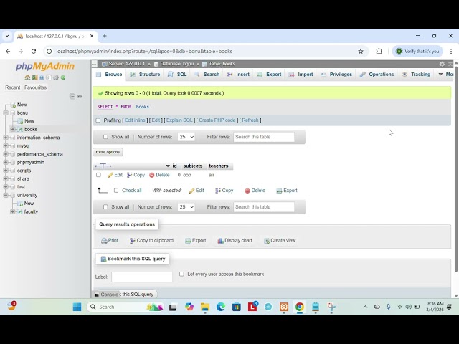Open the More tabs dropdown
This screenshot has height=344, width=459.
[x=445, y=75]
